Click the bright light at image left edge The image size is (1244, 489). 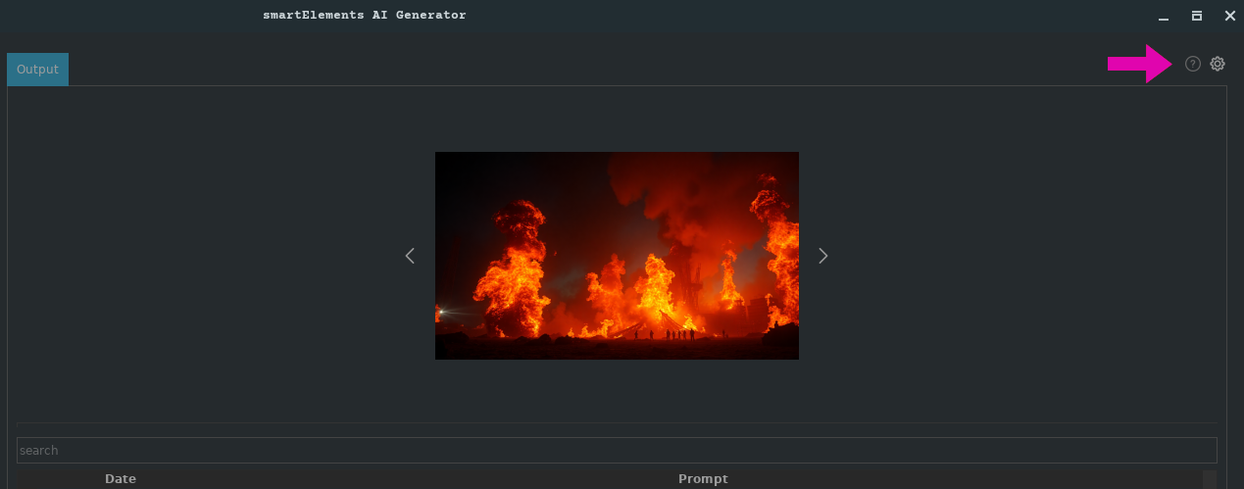tap(442, 312)
